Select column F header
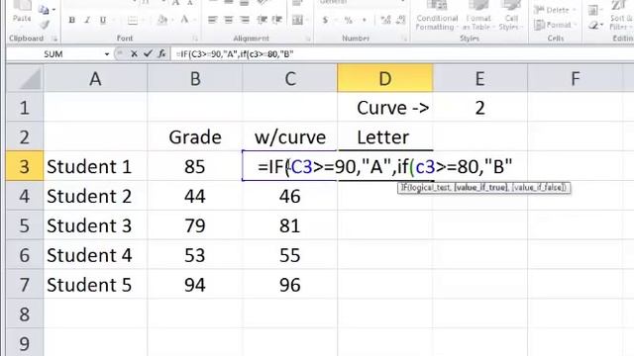 click(x=575, y=78)
